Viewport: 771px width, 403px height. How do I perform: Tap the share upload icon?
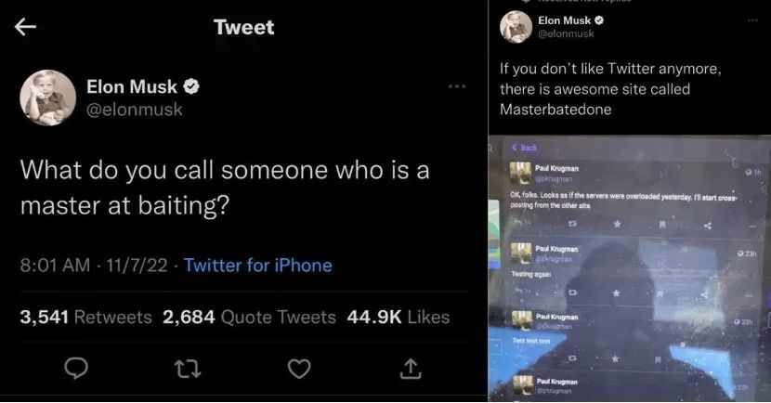point(411,369)
